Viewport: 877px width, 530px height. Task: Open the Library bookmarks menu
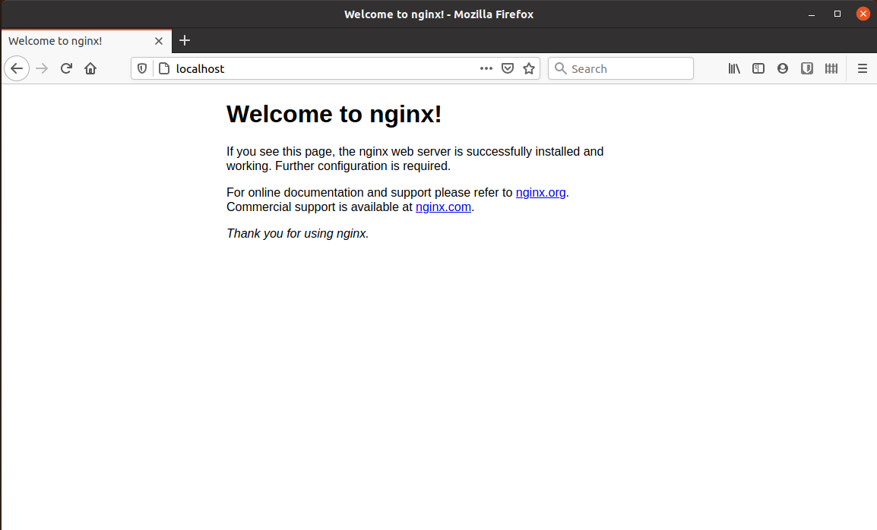point(734,69)
